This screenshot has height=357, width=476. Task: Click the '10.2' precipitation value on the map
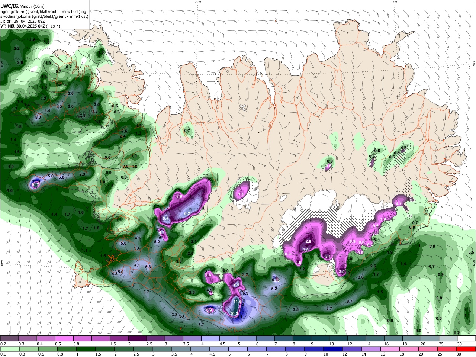pyautogui.click(x=35, y=184)
